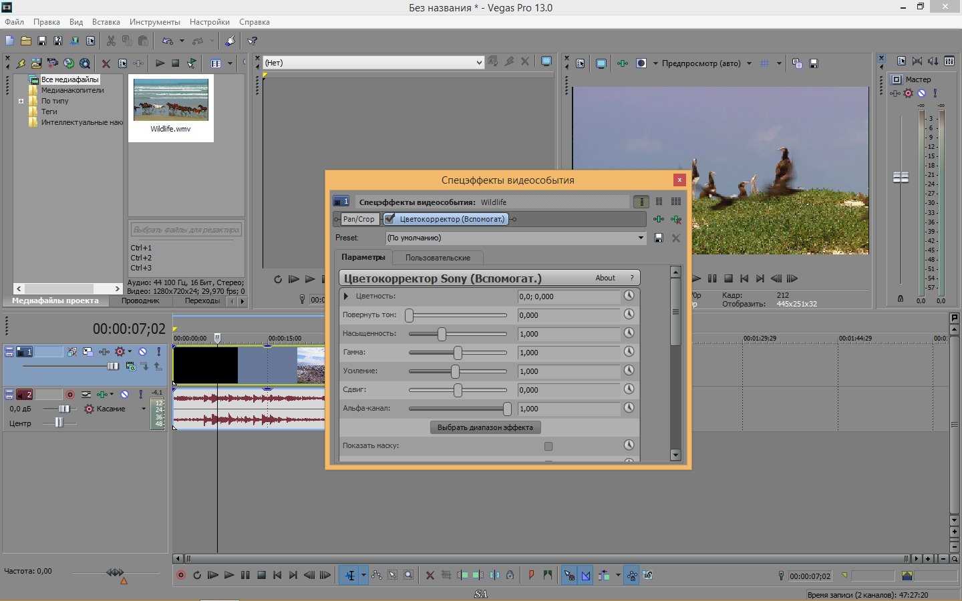This screenshot has height=601, width=962.
Task: Click the Альфа-канал slider handle
Action: point(507,409)
